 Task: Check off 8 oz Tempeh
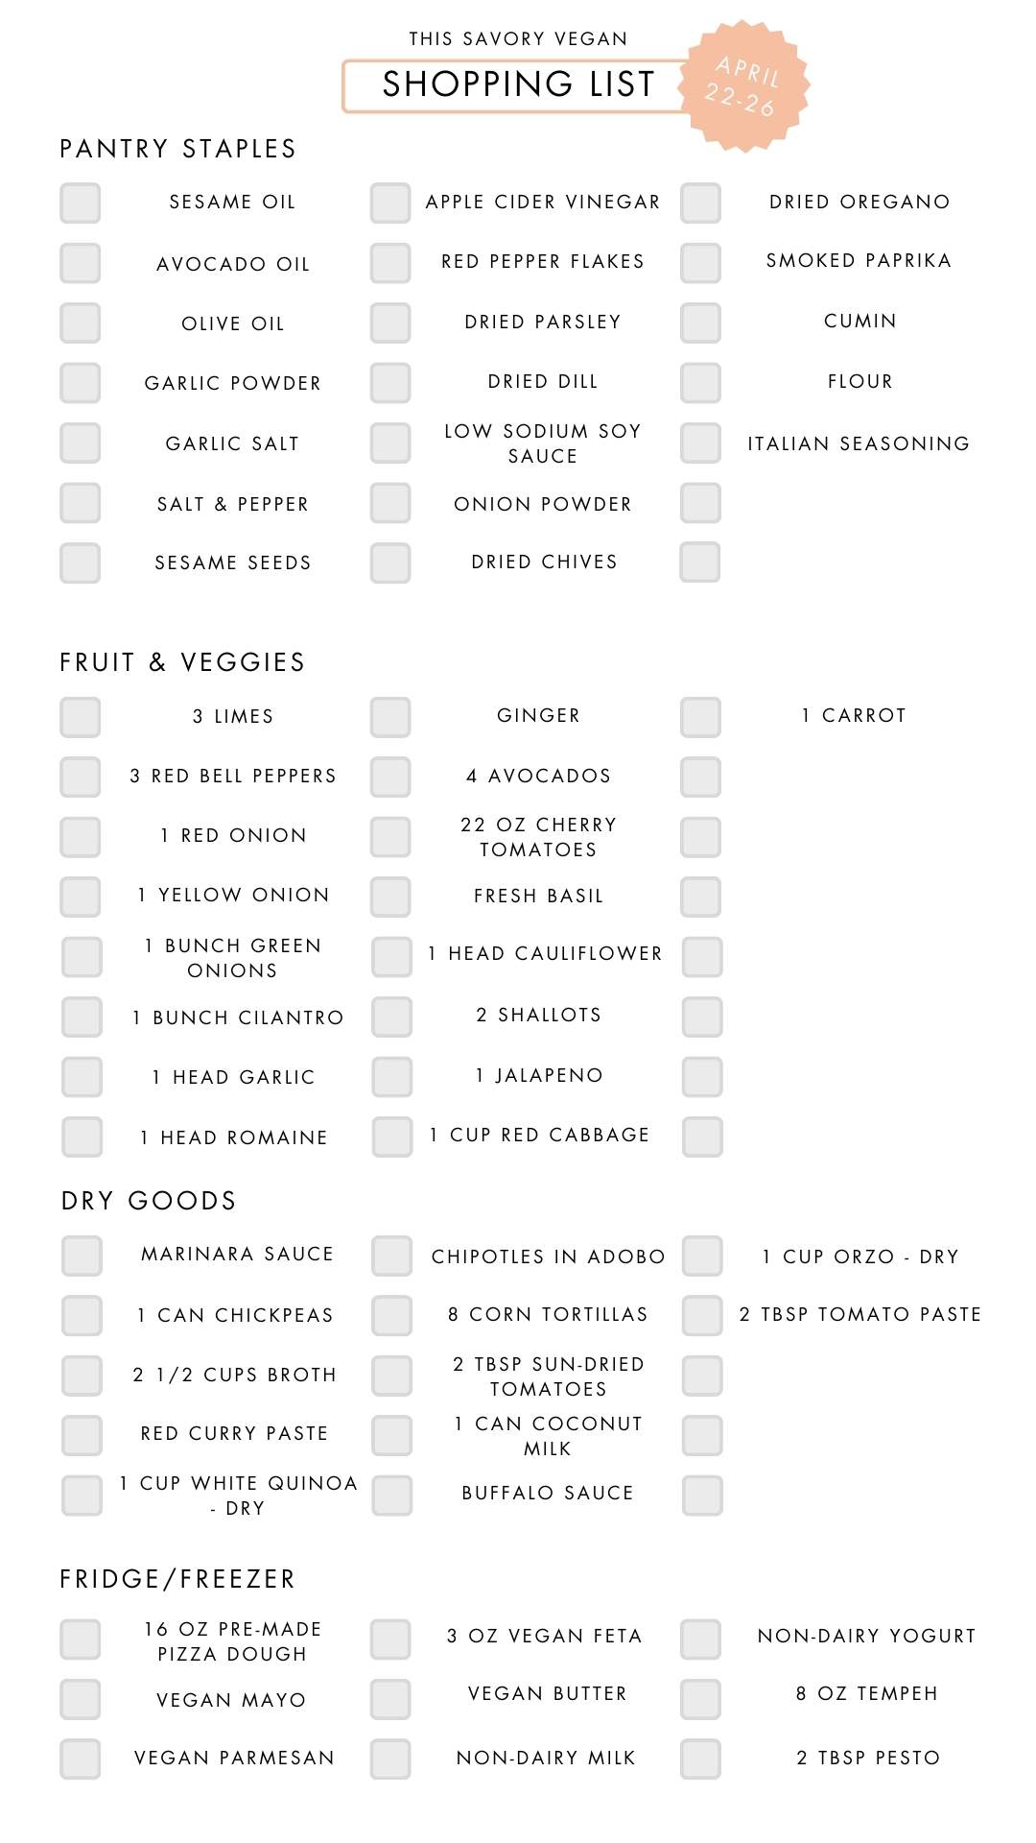click(x=700, y=1699)
